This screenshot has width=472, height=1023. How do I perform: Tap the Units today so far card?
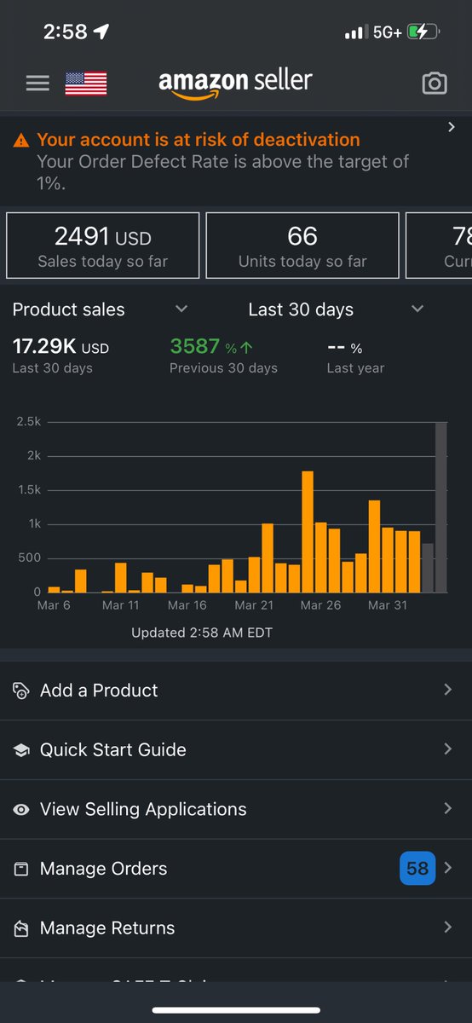[x=302, y=246]
